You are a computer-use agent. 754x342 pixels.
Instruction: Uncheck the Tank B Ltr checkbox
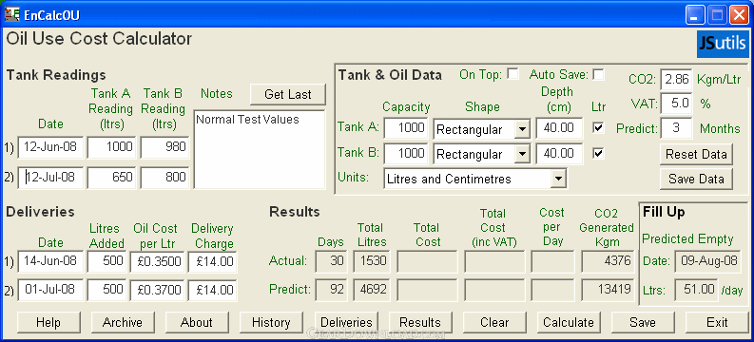(598, 153)
